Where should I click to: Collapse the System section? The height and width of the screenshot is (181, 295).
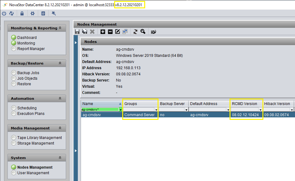coord(60,158)
